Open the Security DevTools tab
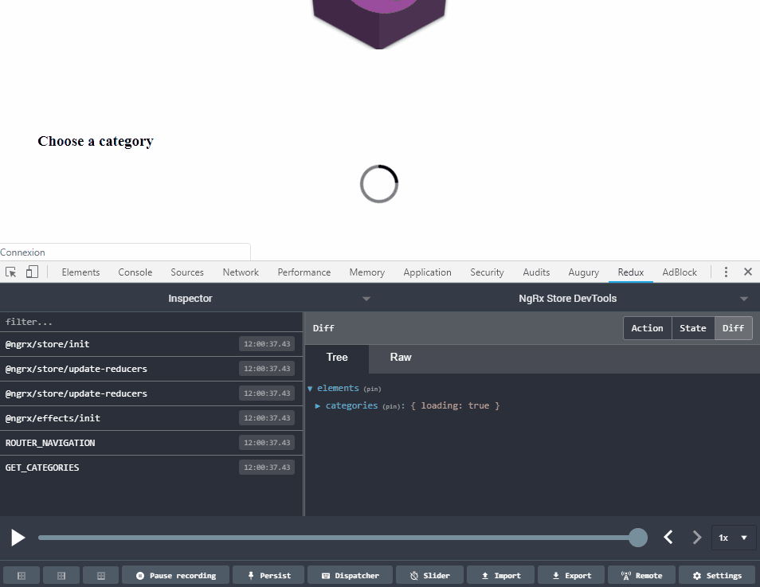The width and height of the screenshot is (760, 587). coord(487,272)
